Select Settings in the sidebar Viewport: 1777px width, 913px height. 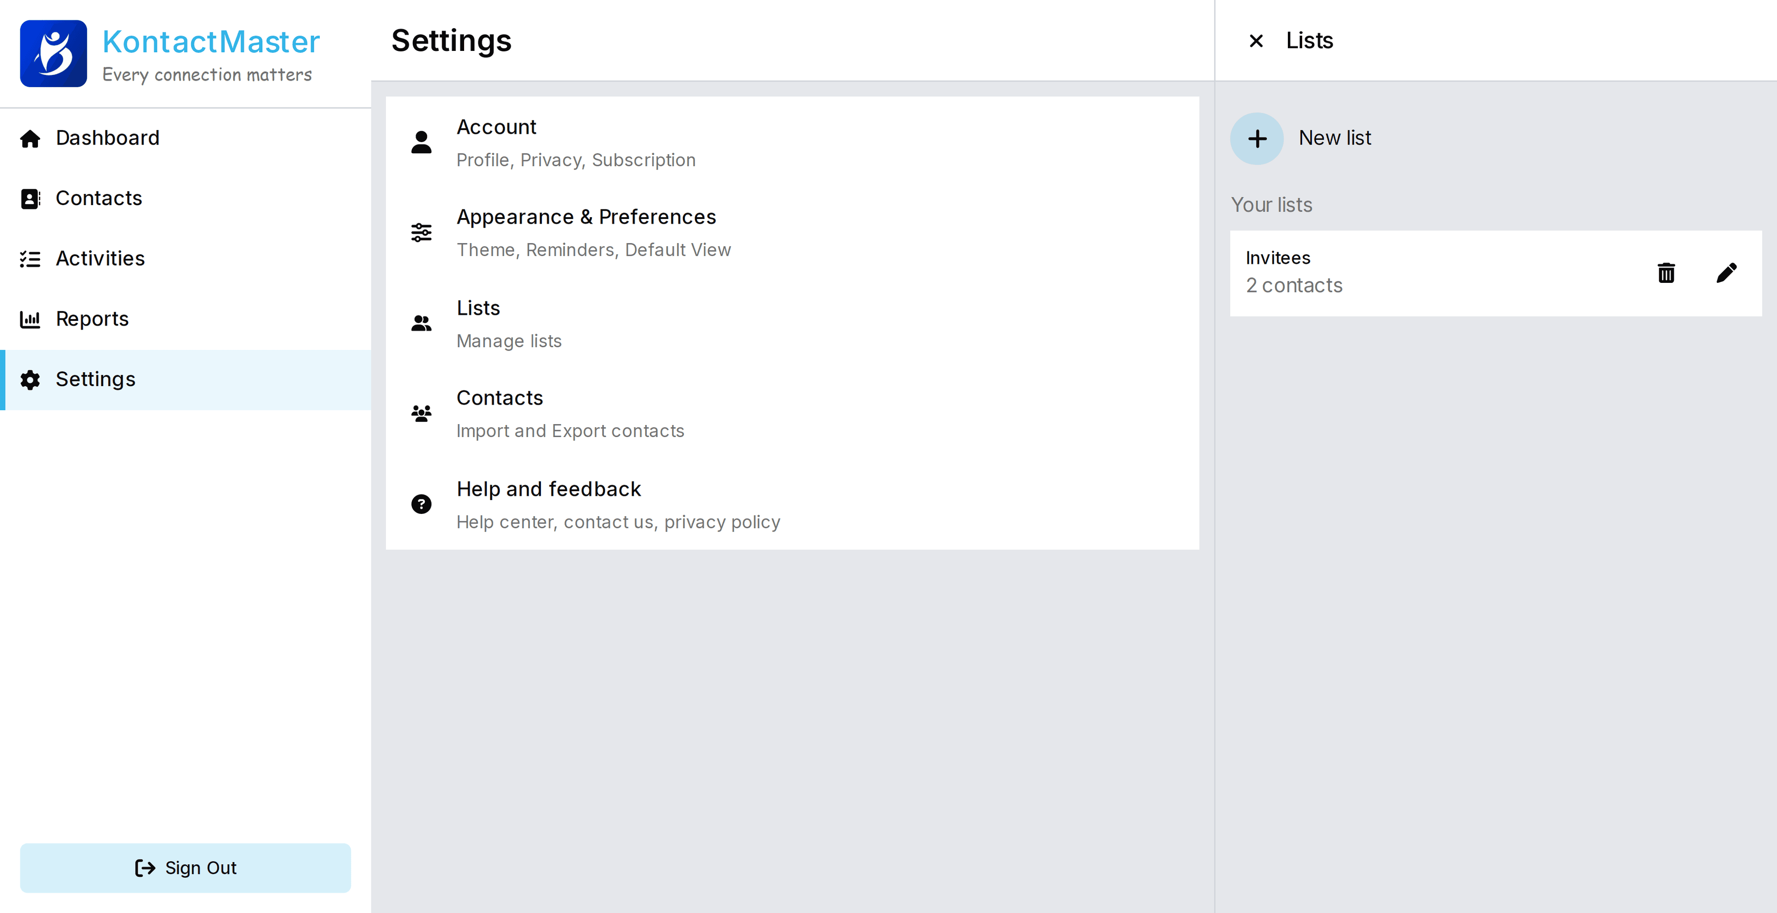[95, 380]
